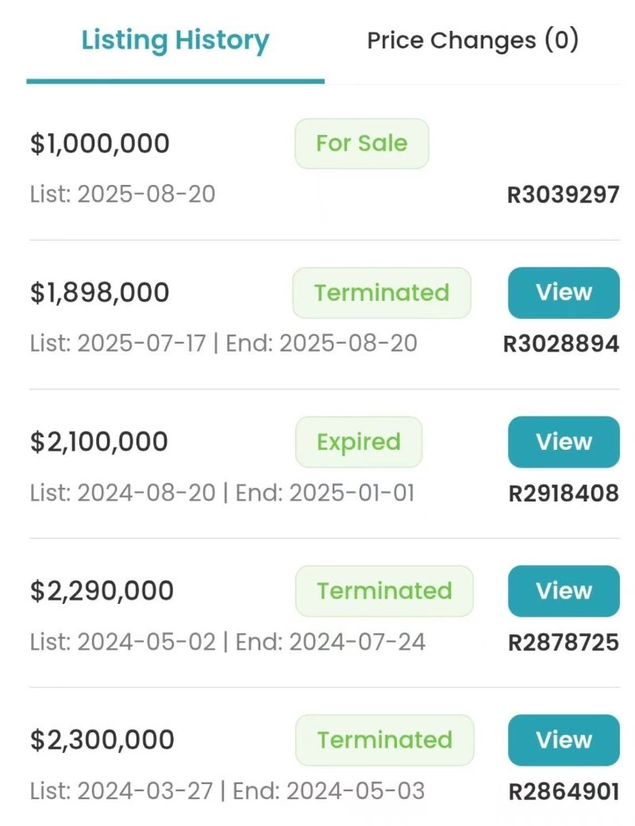Select Terminated badge on $2,300,000 listing
This screenshot has height=826, width=635.
(384, 740)
